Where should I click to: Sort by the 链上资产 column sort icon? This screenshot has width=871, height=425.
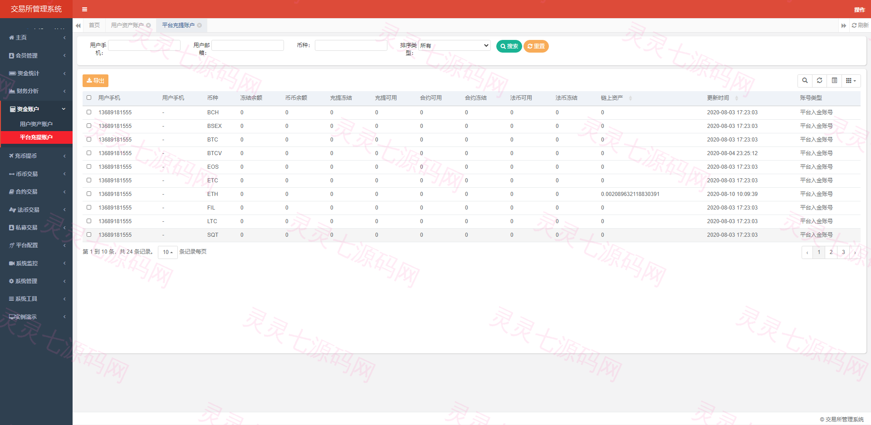630,98
